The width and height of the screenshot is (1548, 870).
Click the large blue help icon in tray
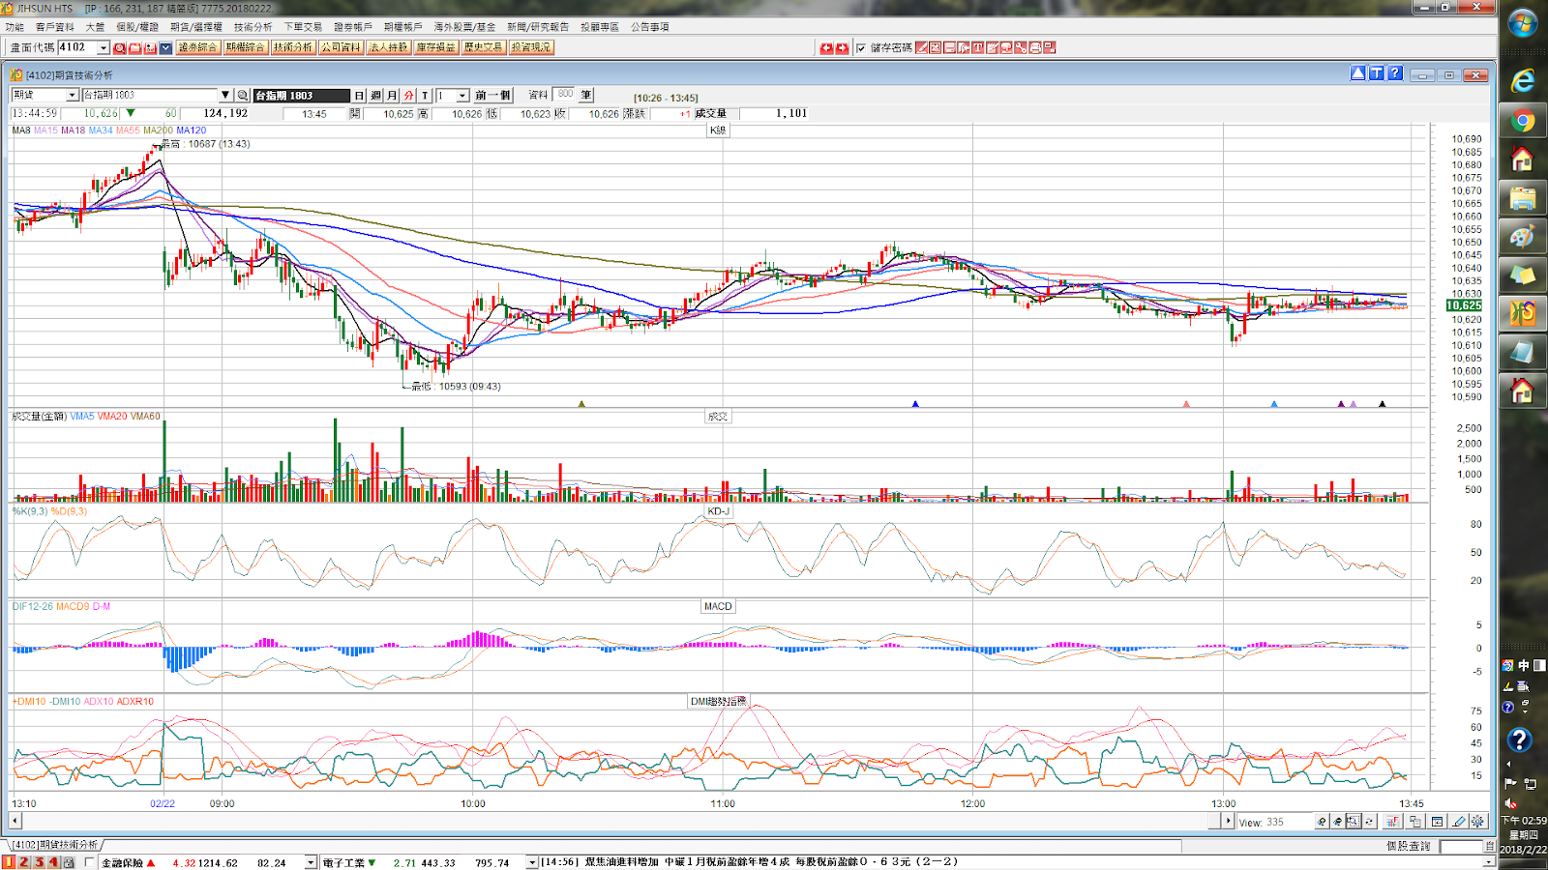[x=1519, y=740]
